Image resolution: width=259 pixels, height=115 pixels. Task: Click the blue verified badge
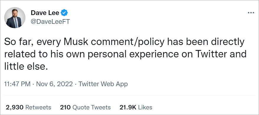[x=64, y=13]
